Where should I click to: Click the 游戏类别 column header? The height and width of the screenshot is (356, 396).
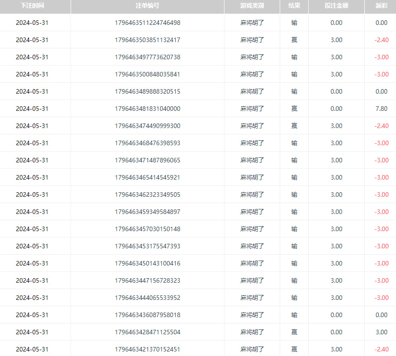252,6
